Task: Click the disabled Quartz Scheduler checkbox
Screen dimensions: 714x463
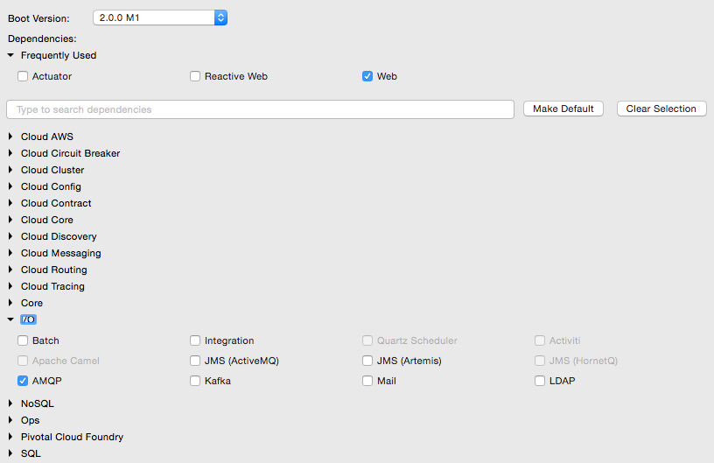Action: [x=367, y=340]
